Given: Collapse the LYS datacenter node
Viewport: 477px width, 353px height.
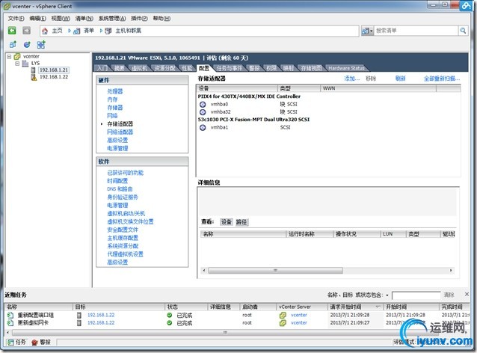Looking at the screenshot, I should (17, 64).
